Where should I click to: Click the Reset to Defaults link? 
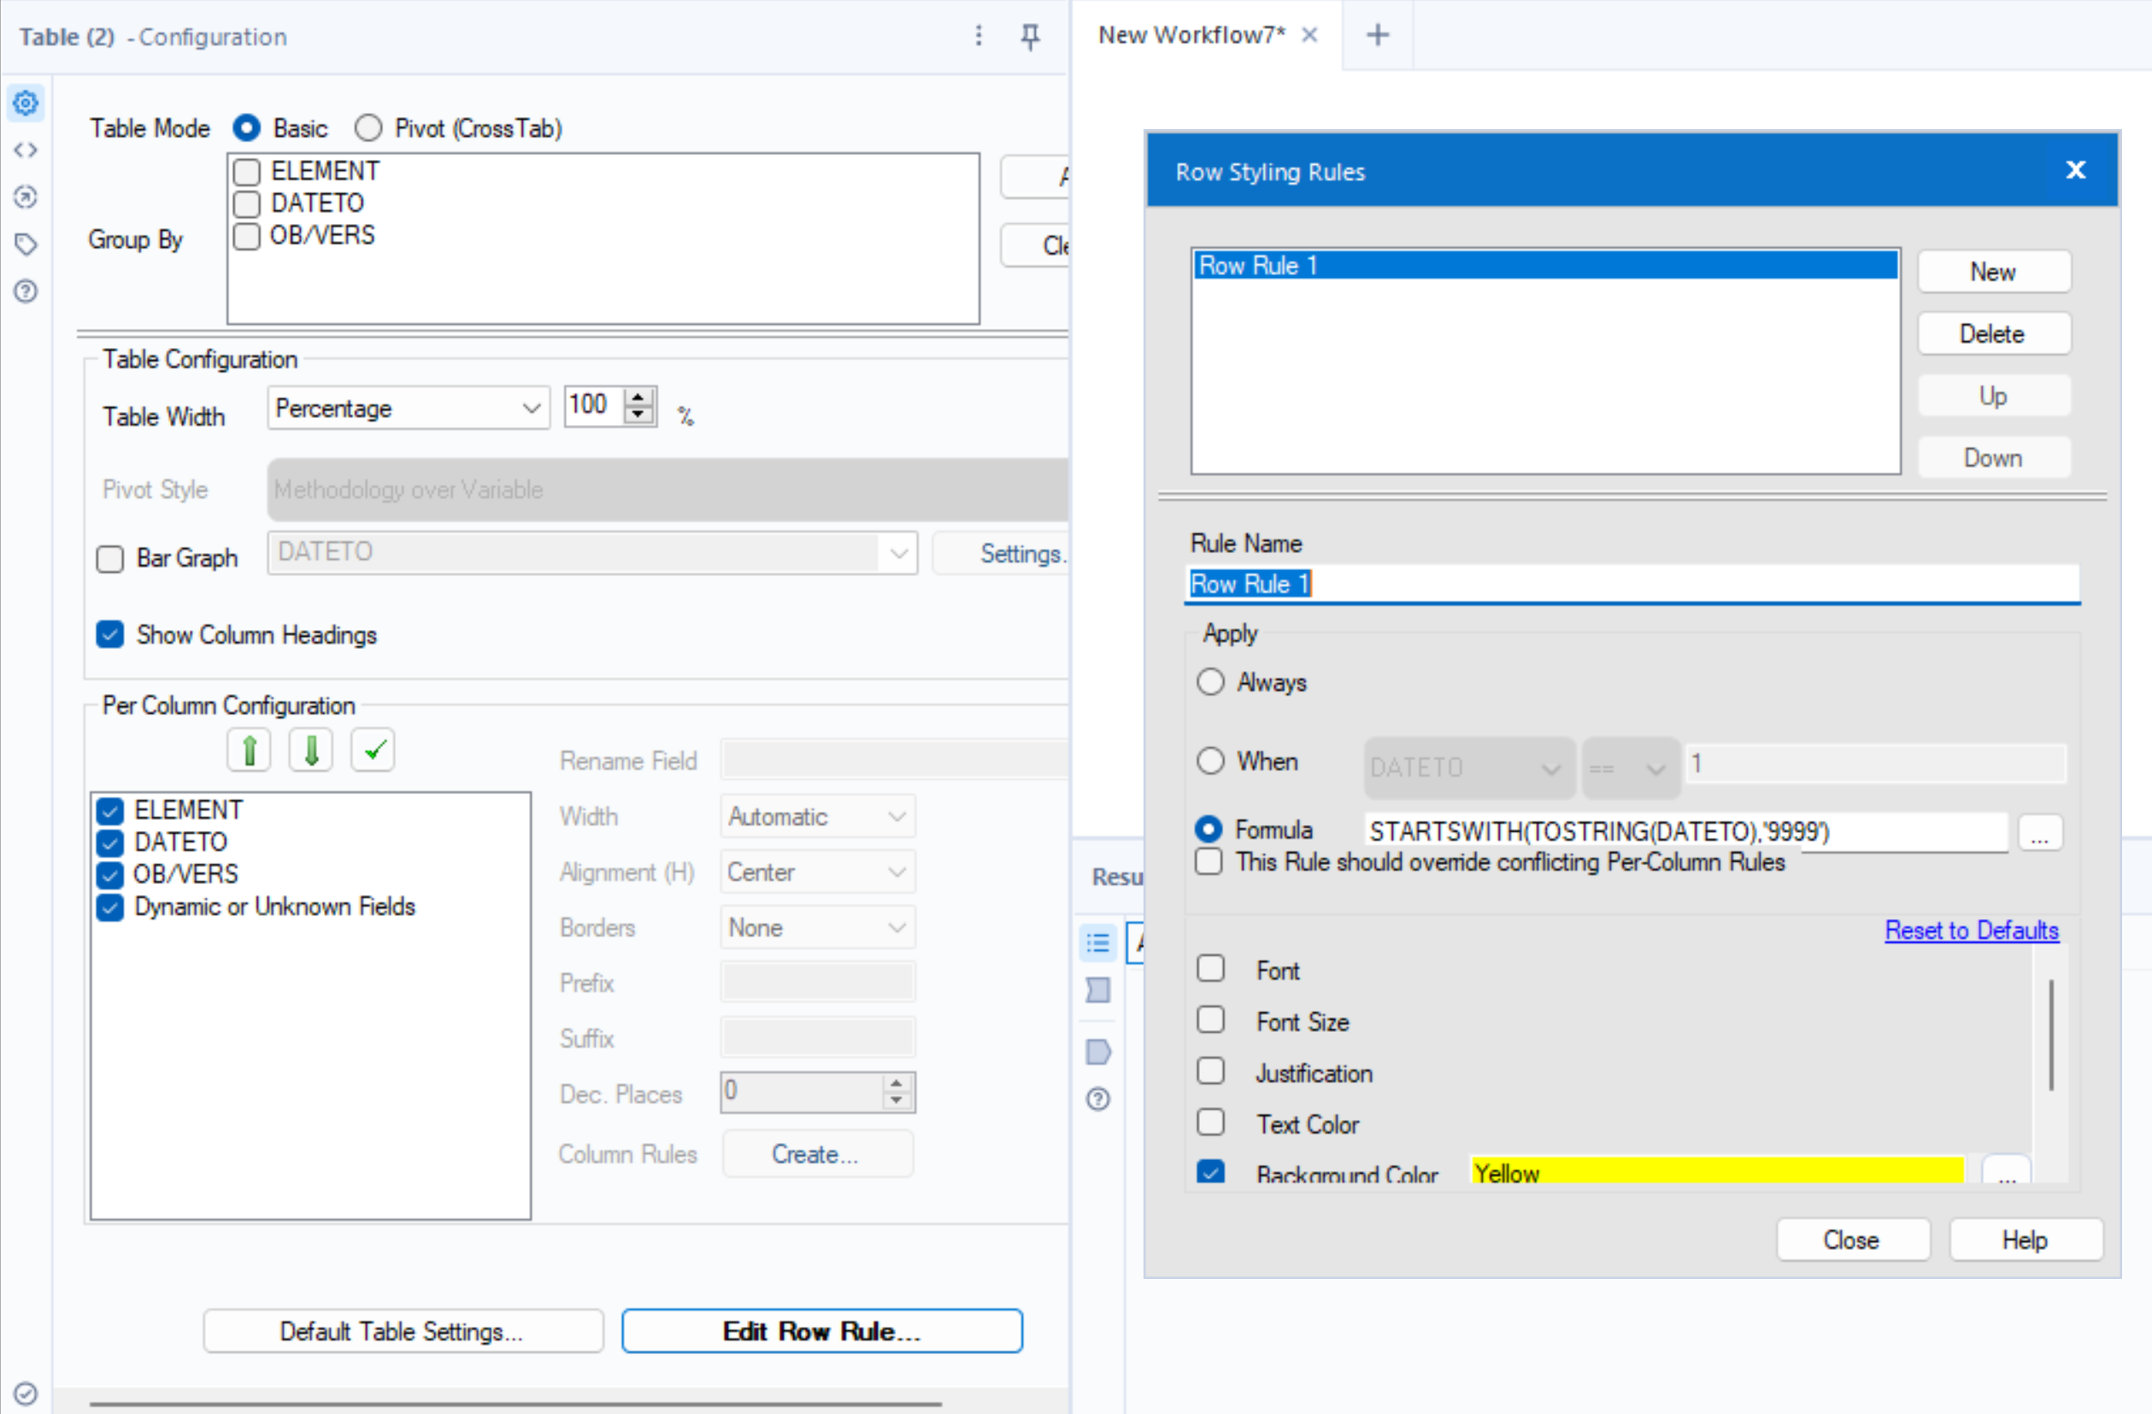pos(1971,930)
